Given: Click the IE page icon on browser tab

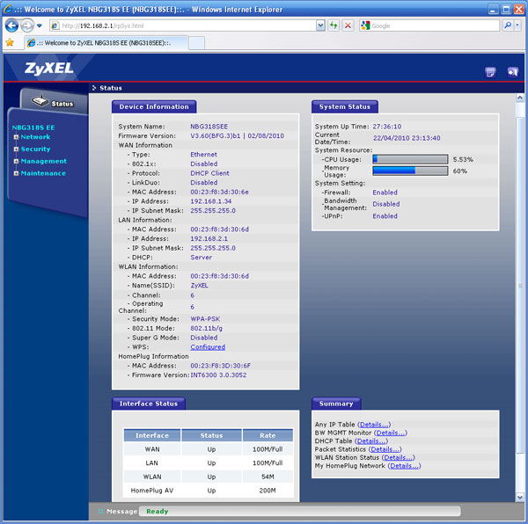Looking at the screenshot, I should click(x=32, y=43).
